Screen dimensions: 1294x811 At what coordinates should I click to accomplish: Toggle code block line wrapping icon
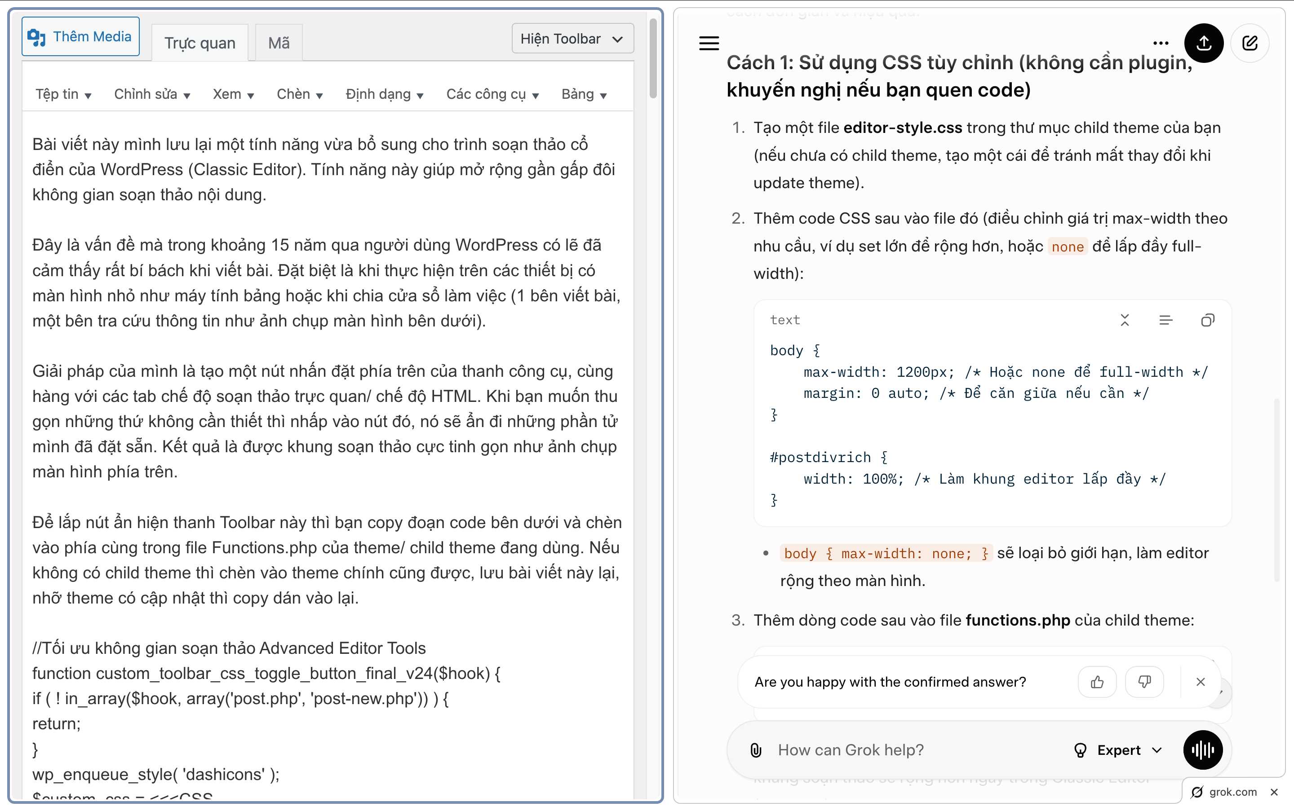pos(1166,320)
